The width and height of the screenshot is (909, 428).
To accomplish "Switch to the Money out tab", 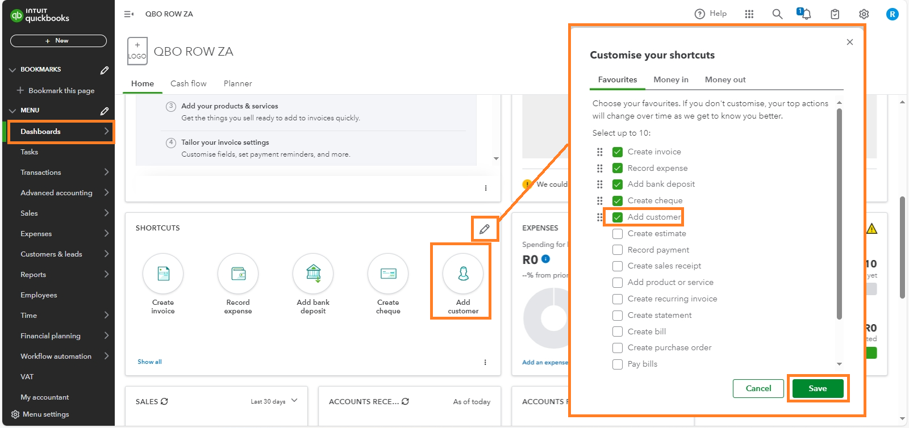I will 725,80.
